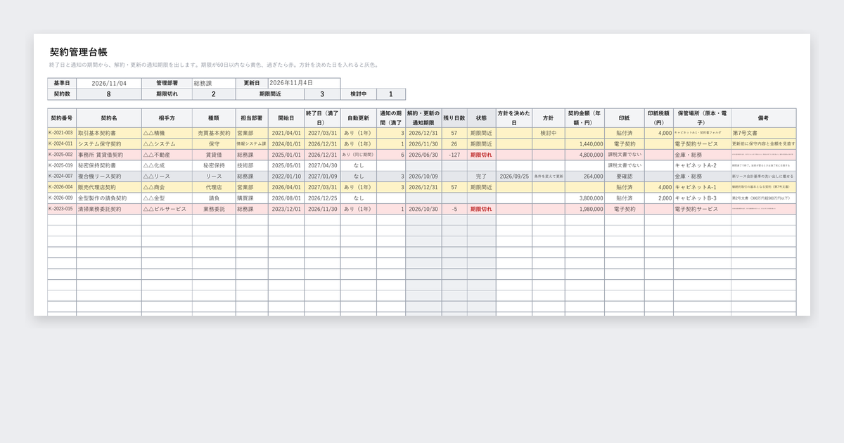
Task: Click the 期限間近 summary count 3
Action: tap(322, 94)
